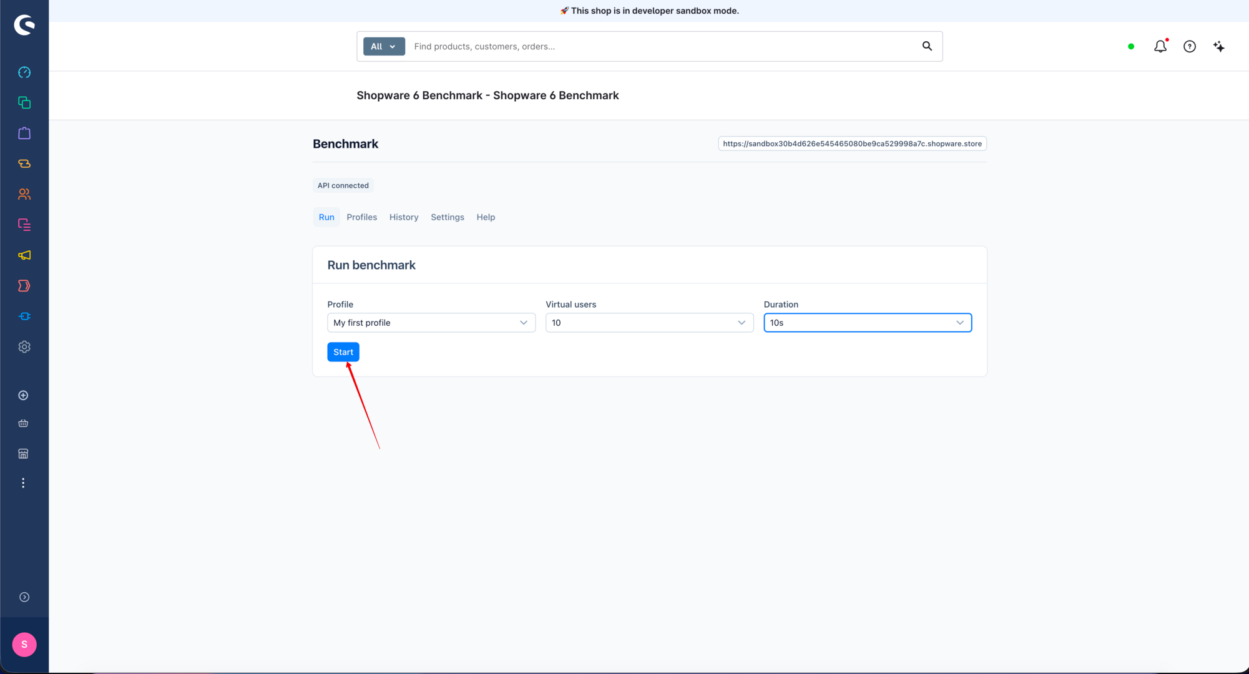Click the Run benchmark heading
Screen dimensions: 1249x674
click(371, 265)
